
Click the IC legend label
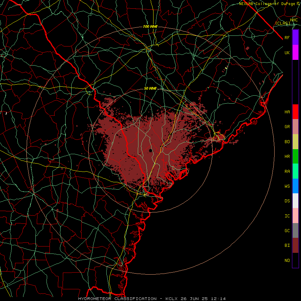click(287, 216)
